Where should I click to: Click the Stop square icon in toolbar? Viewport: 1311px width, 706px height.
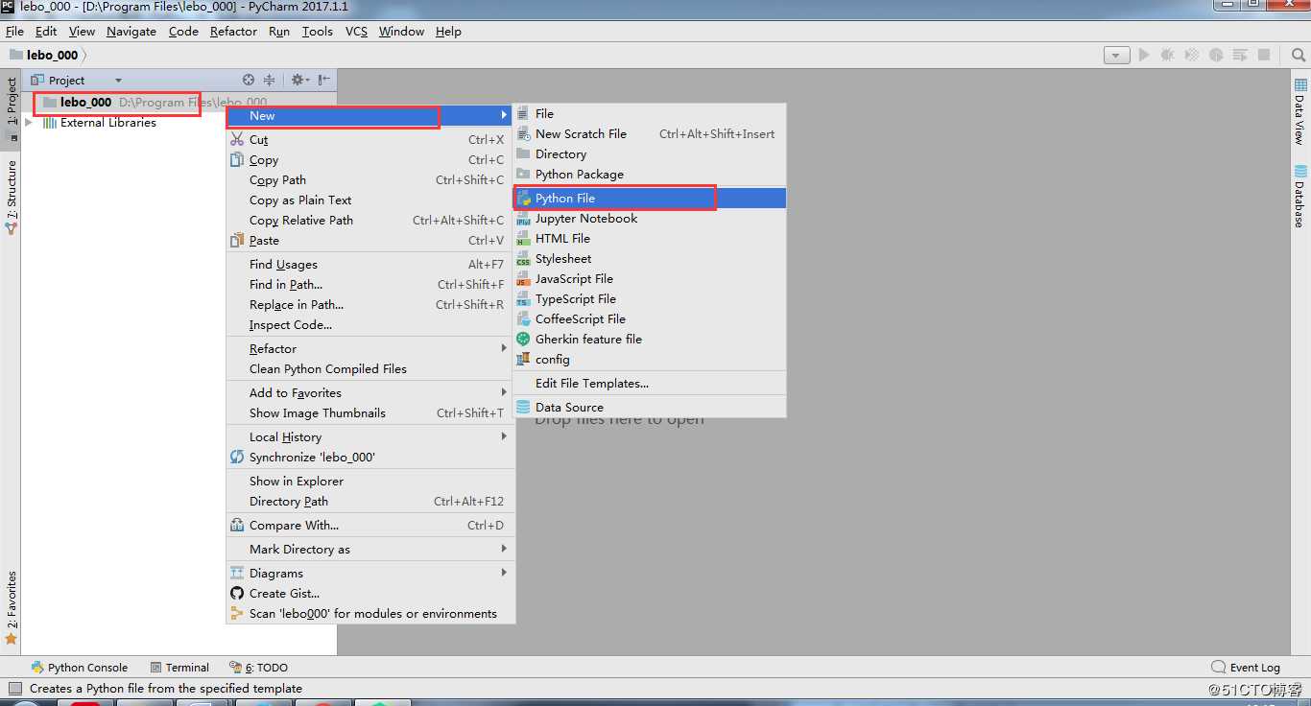1264,56
